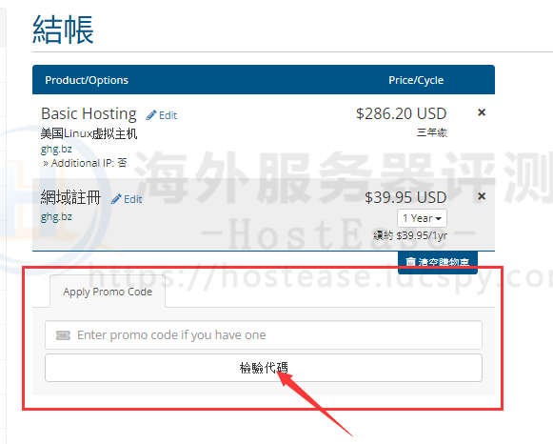Remove Basic Hosting with its X icon

pyautogui.click(x=482, y=112)
